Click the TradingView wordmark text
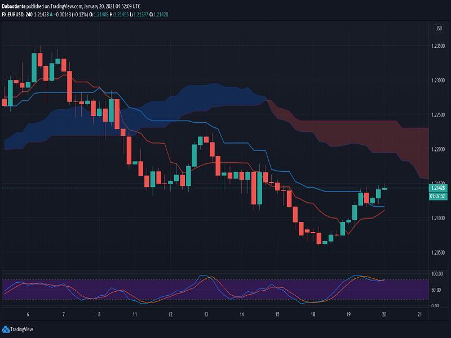Screen dimensions: 451x338 21,330
